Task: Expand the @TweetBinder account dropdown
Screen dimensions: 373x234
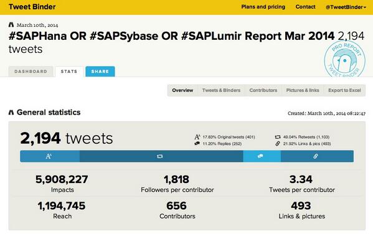Action: pyautogui.click(x=346, y=7)
